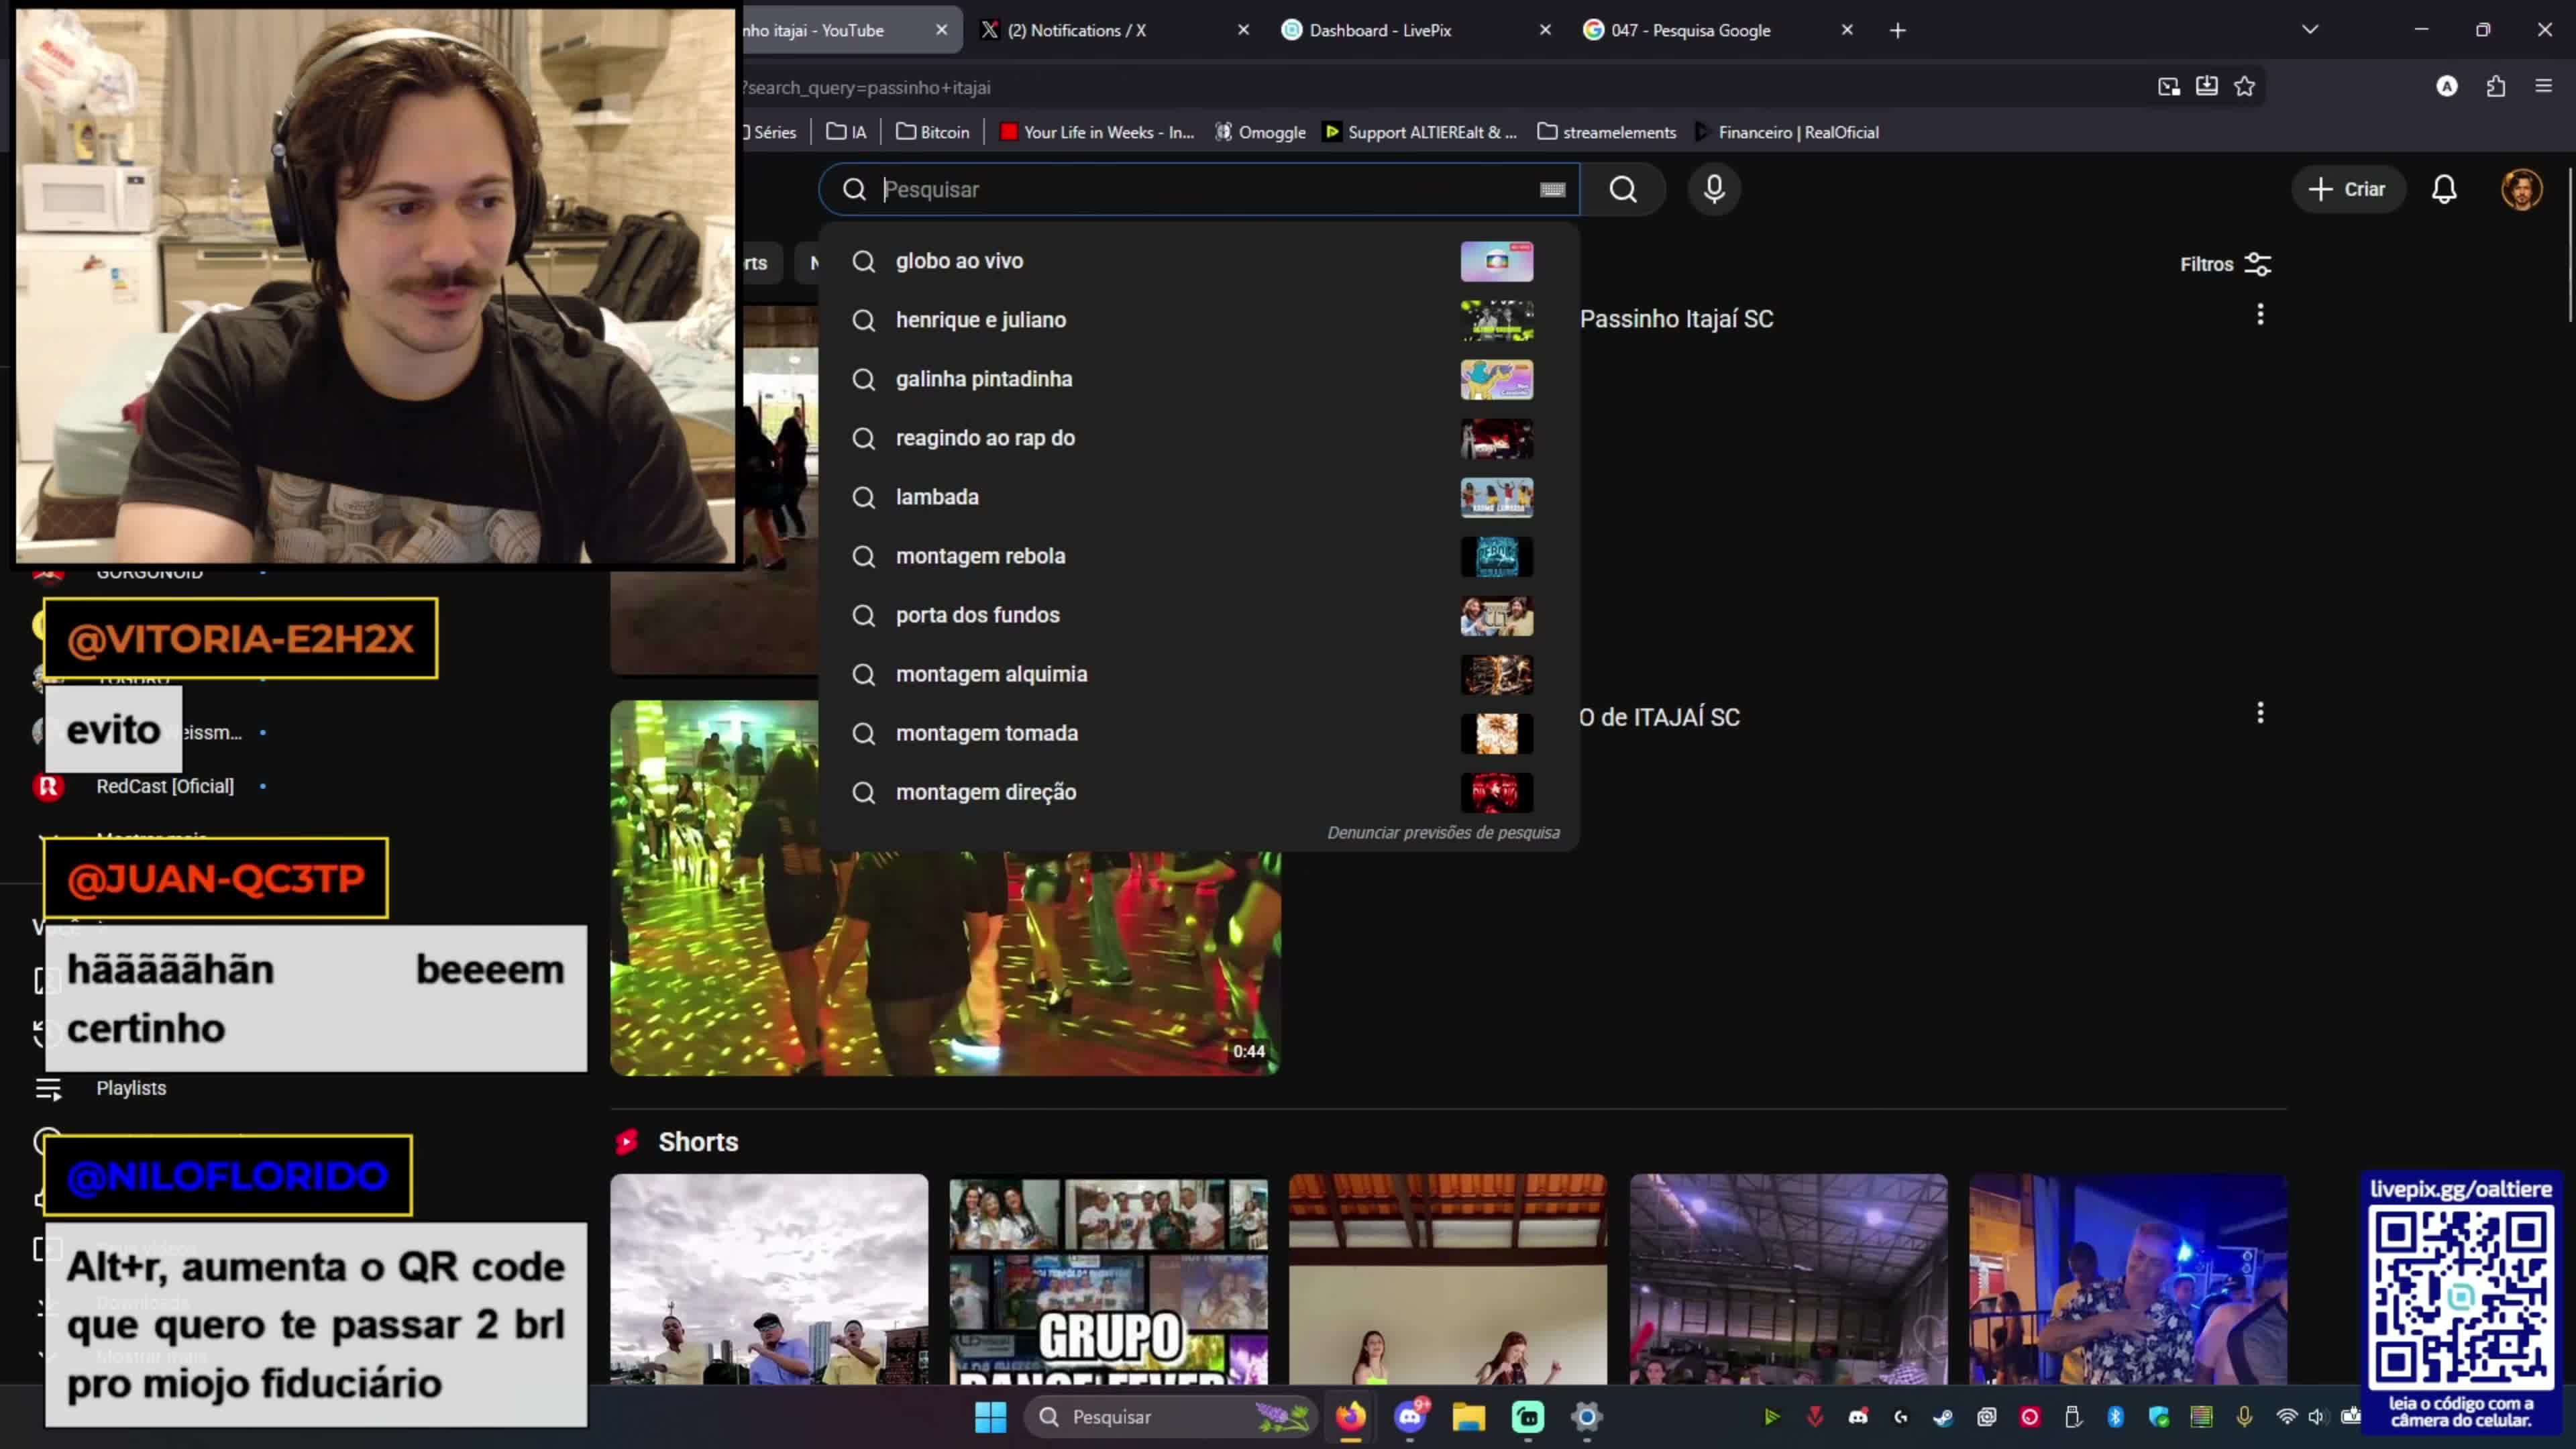Open 'Your Life in Weeks' bookmark
The width and height of the screenshot is (2576, 1449).
coord(1097,132)
